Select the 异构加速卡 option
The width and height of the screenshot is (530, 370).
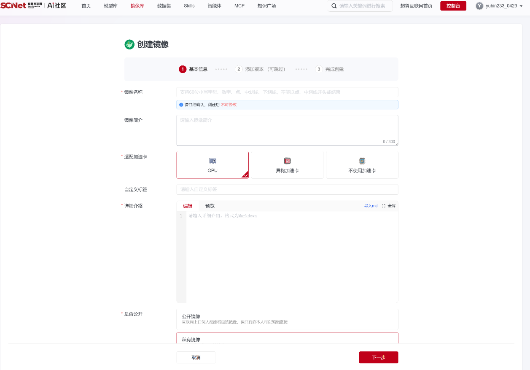coord(287,165)
